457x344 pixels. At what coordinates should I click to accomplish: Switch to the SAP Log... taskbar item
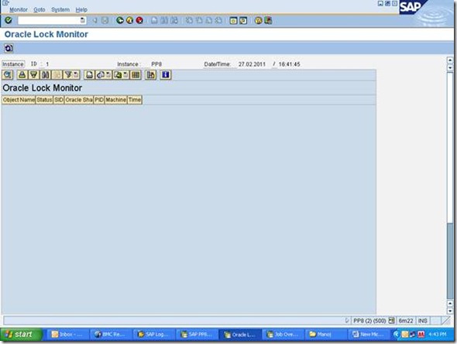(153, 335)
